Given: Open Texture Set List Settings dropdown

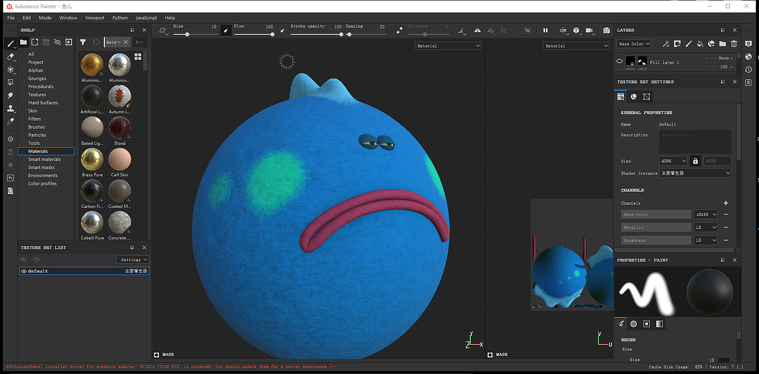Looking at the screenshot, I should coord(132,260).
